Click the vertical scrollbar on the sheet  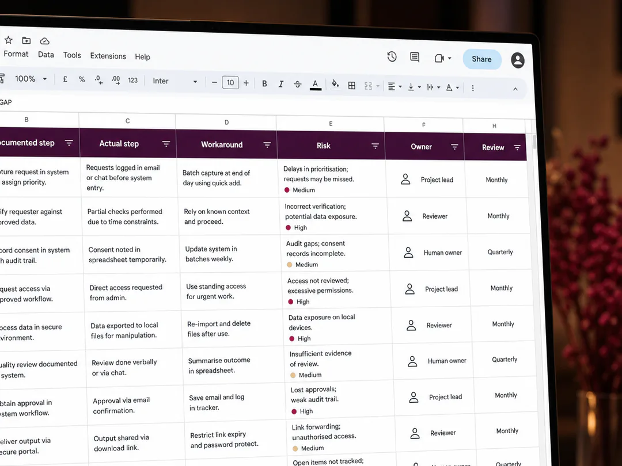pyautogui.click(x=534, y=142)
